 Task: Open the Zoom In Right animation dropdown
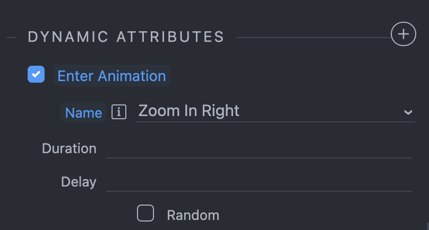[x=275, y=112]
